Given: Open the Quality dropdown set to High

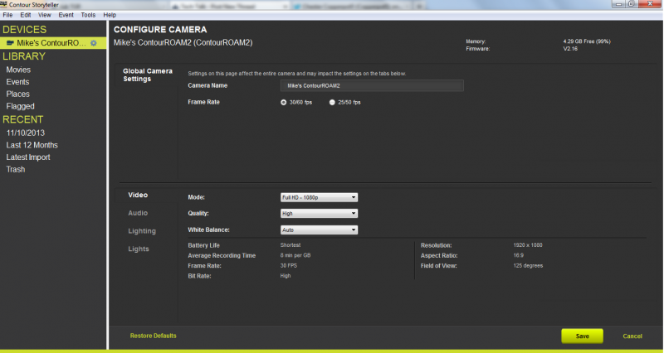Looking at the screenshot, I should click(x=319, y=214).
